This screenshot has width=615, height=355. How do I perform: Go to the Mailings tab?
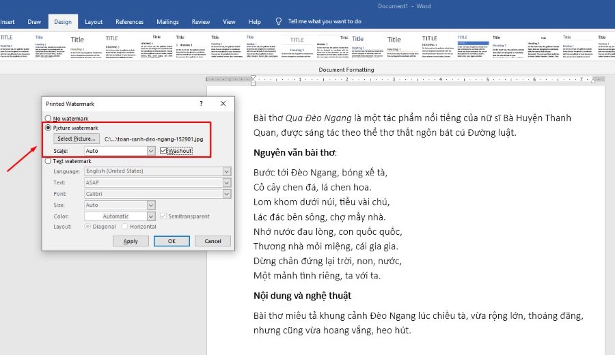point(167,22)
